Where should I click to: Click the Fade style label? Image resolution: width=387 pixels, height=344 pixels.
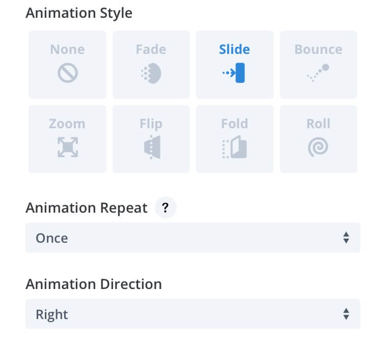[x=151, y=49]
